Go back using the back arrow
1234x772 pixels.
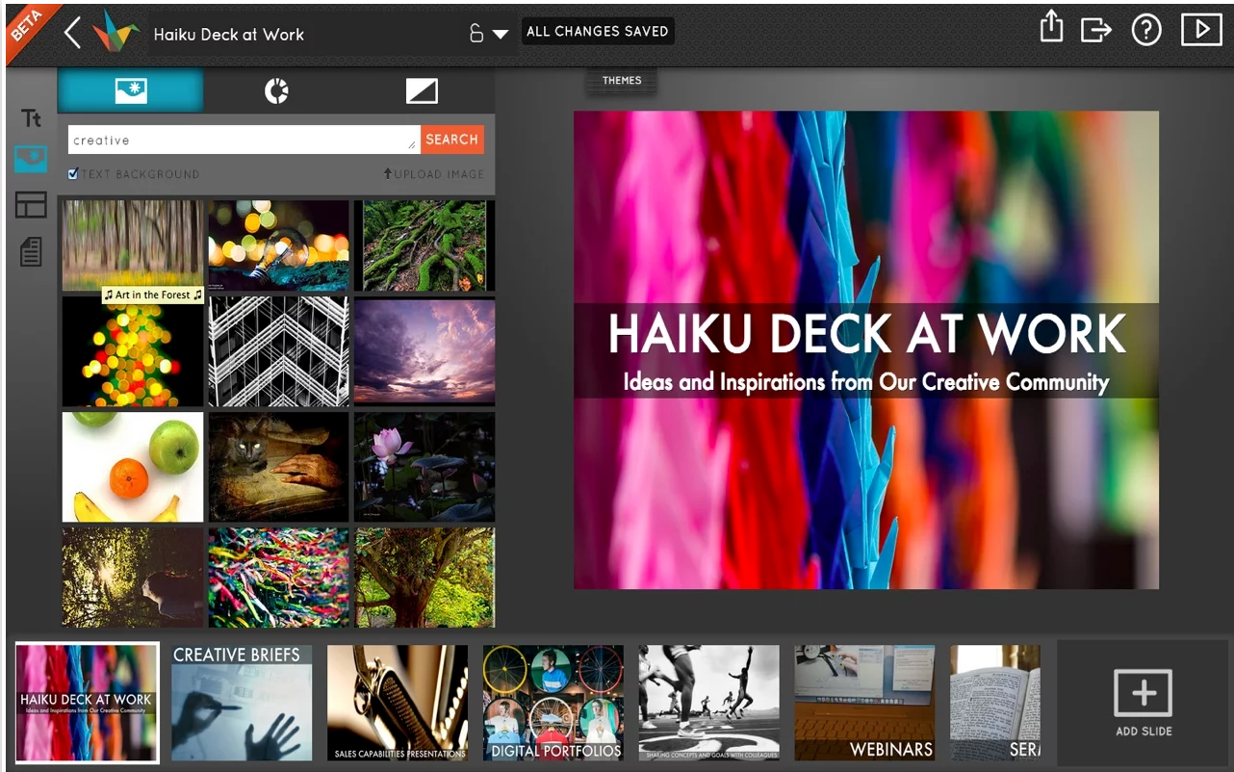coord(71,31)
